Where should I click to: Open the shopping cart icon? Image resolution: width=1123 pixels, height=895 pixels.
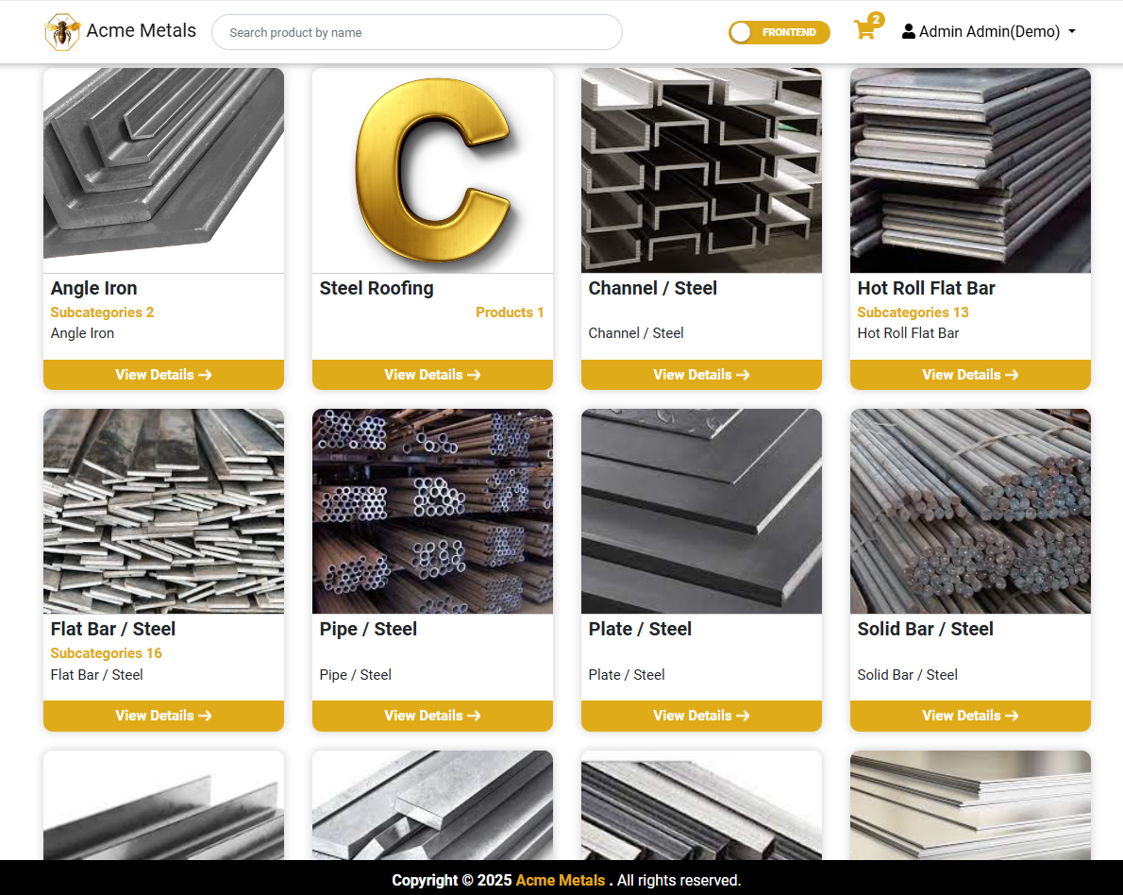[865, 30]
